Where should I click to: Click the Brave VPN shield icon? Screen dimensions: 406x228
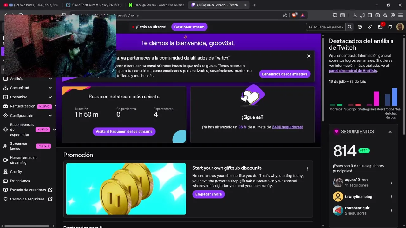[x=393, y=15]
